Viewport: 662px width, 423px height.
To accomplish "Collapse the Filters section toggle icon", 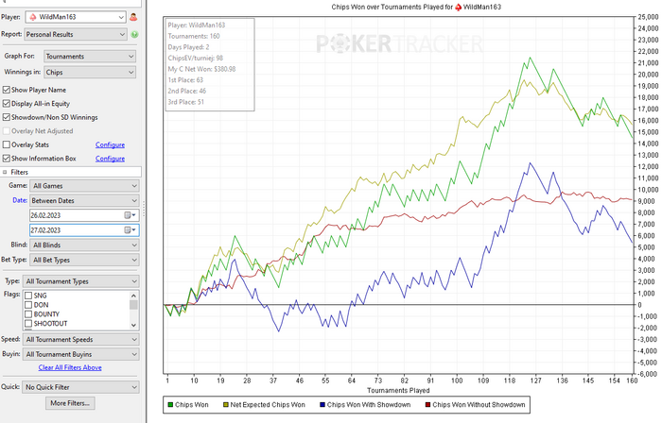I will (5, 172).
